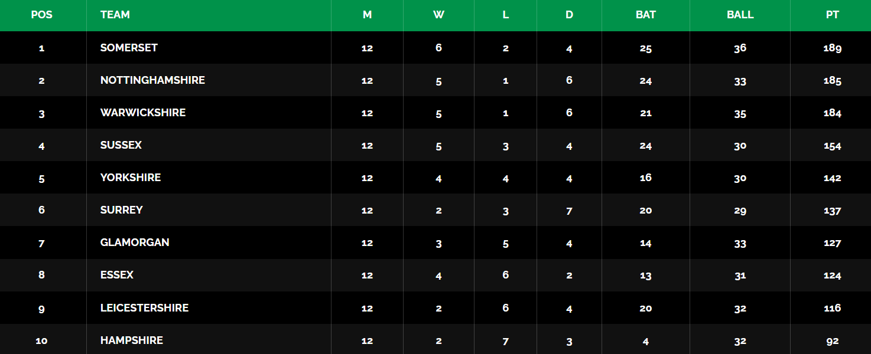This screenshot has width=871, height=354.
Task: Open the Somerset team row
Action: point(435,48)
